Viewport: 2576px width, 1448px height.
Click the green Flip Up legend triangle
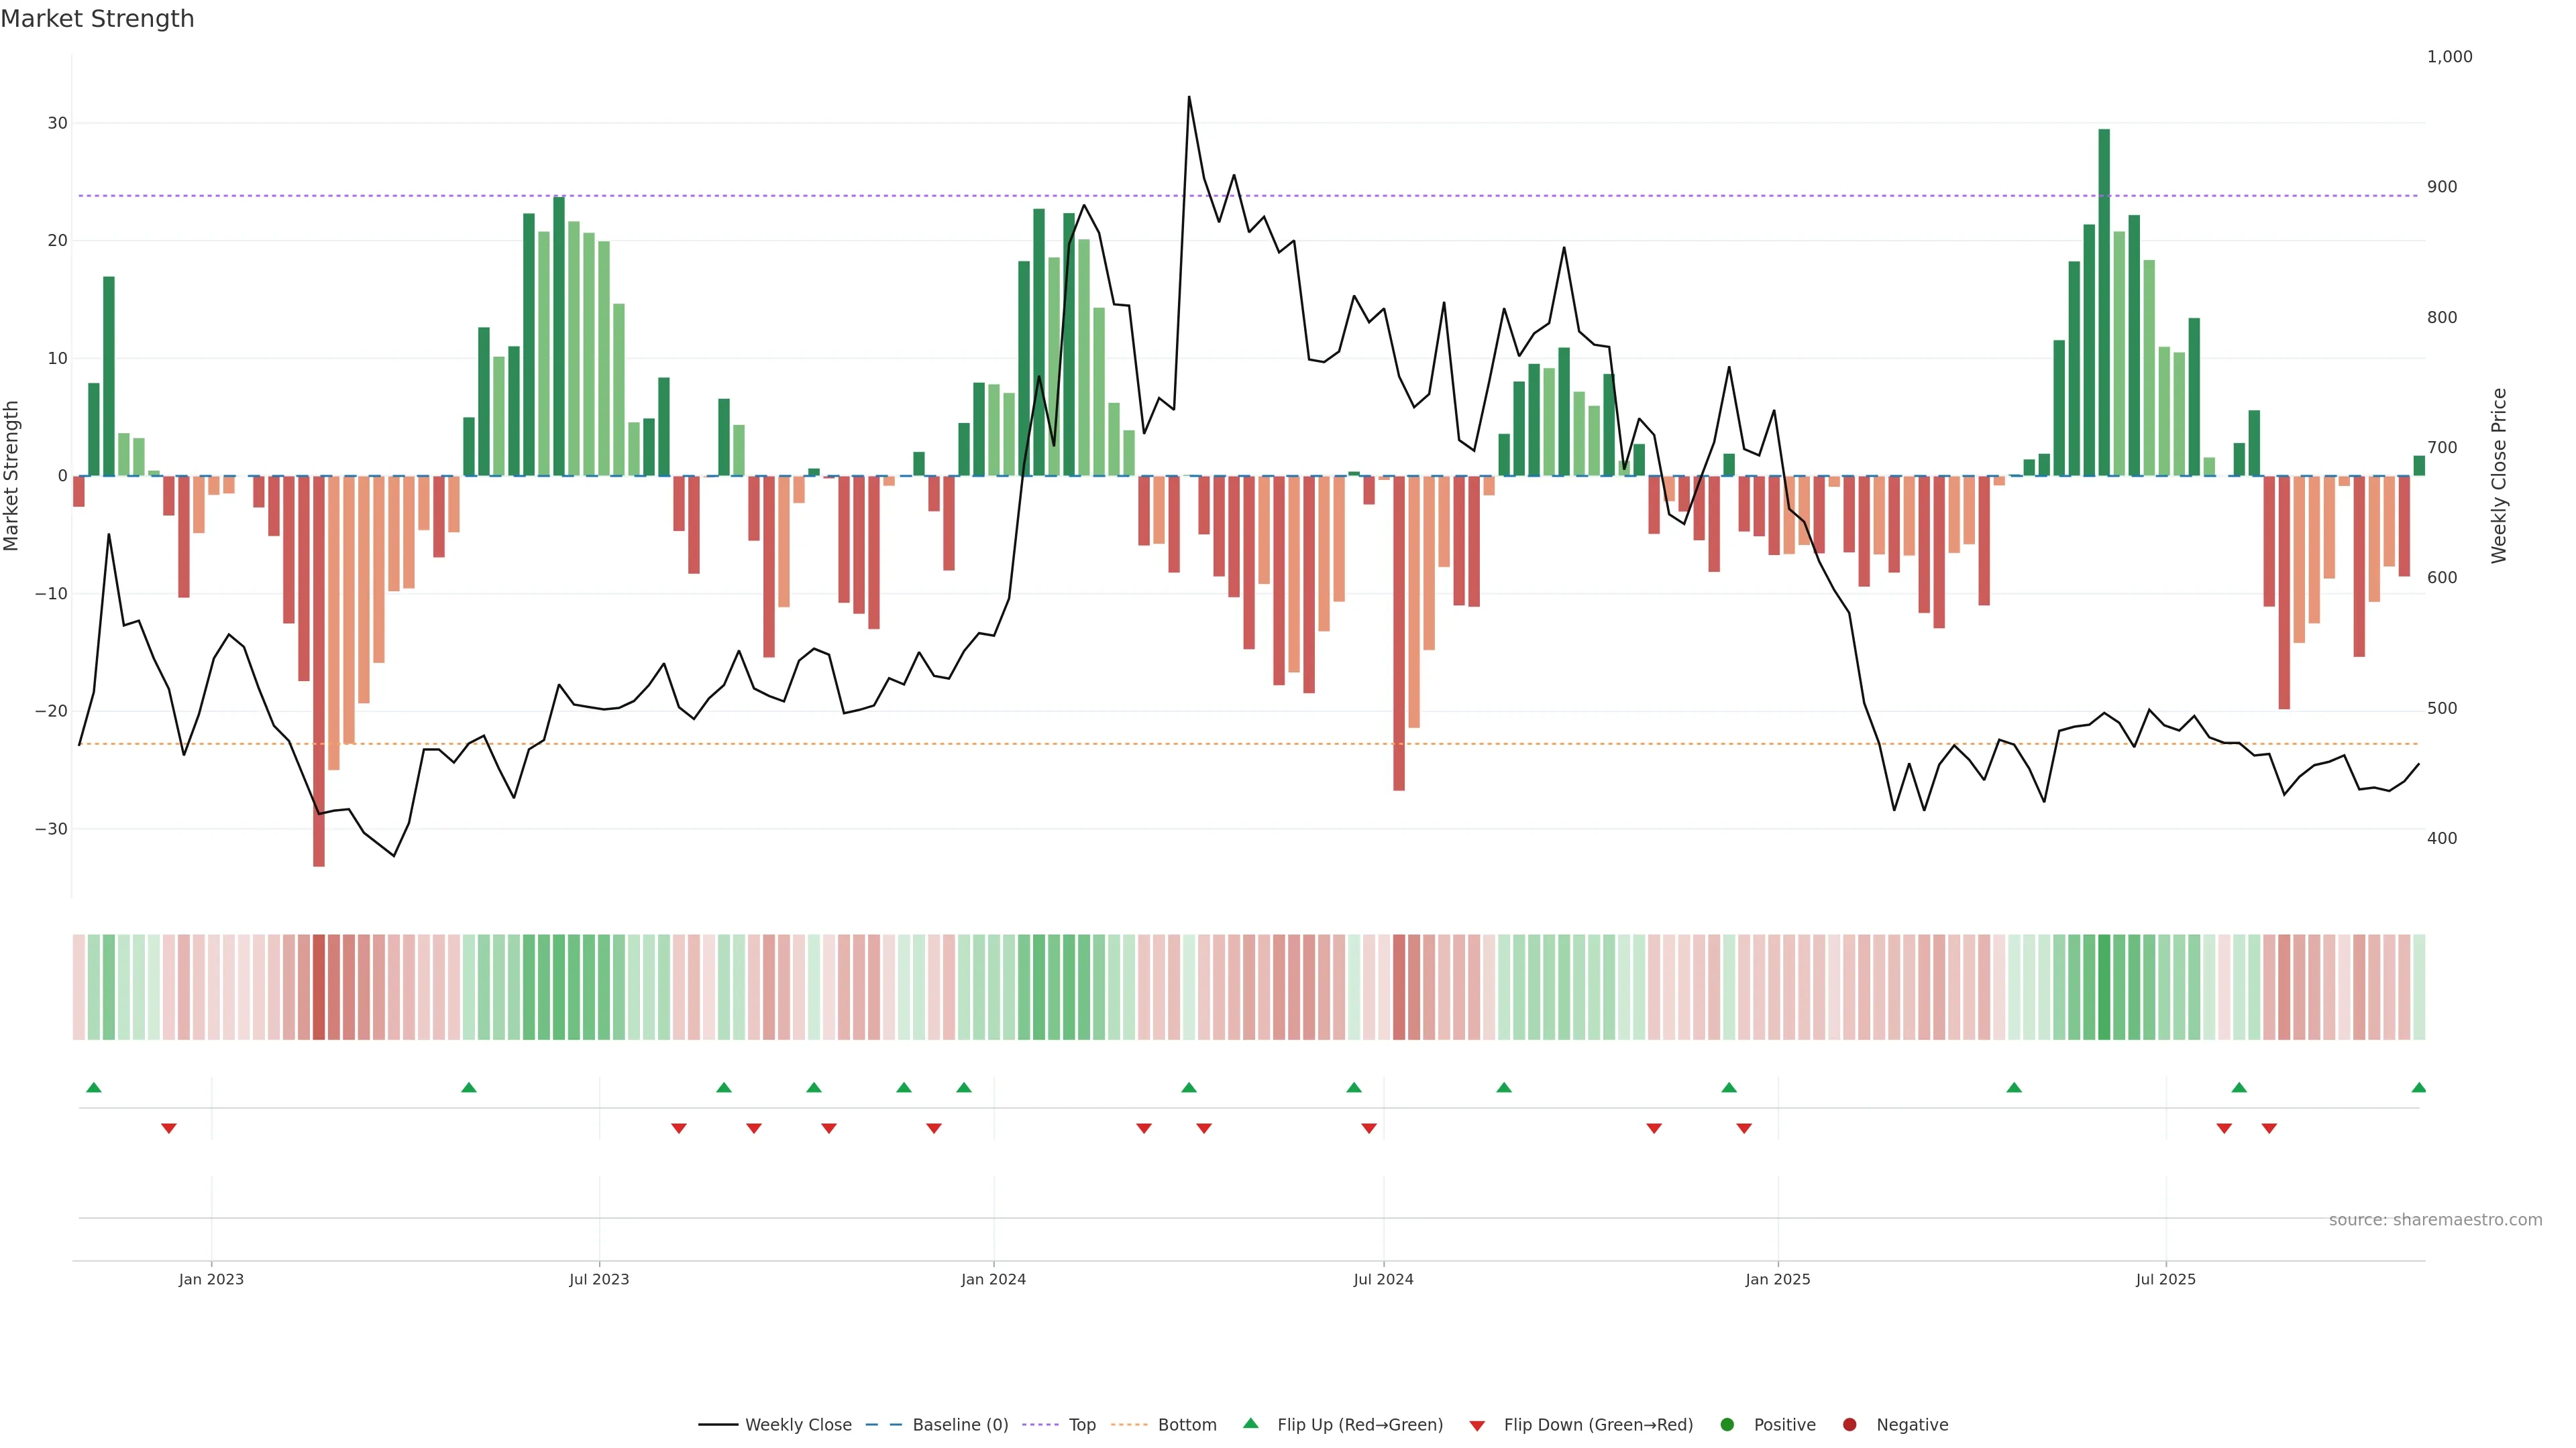click(x=1250, y=1424)
